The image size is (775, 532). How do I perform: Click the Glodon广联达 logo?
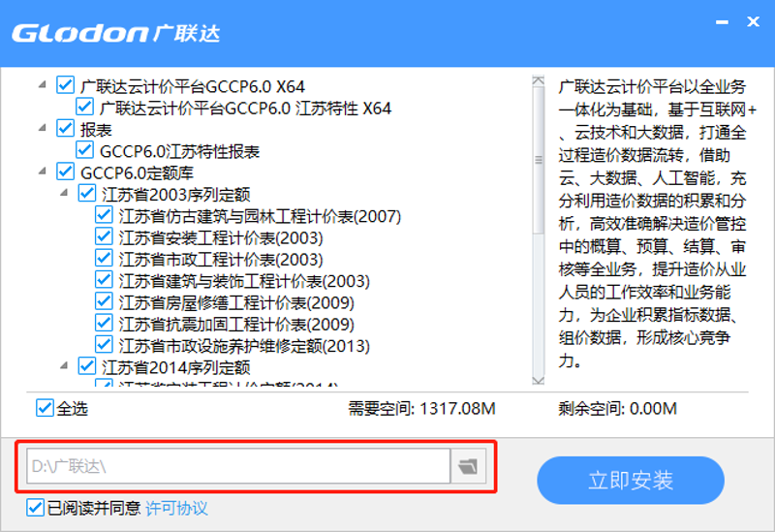point(115,33)
